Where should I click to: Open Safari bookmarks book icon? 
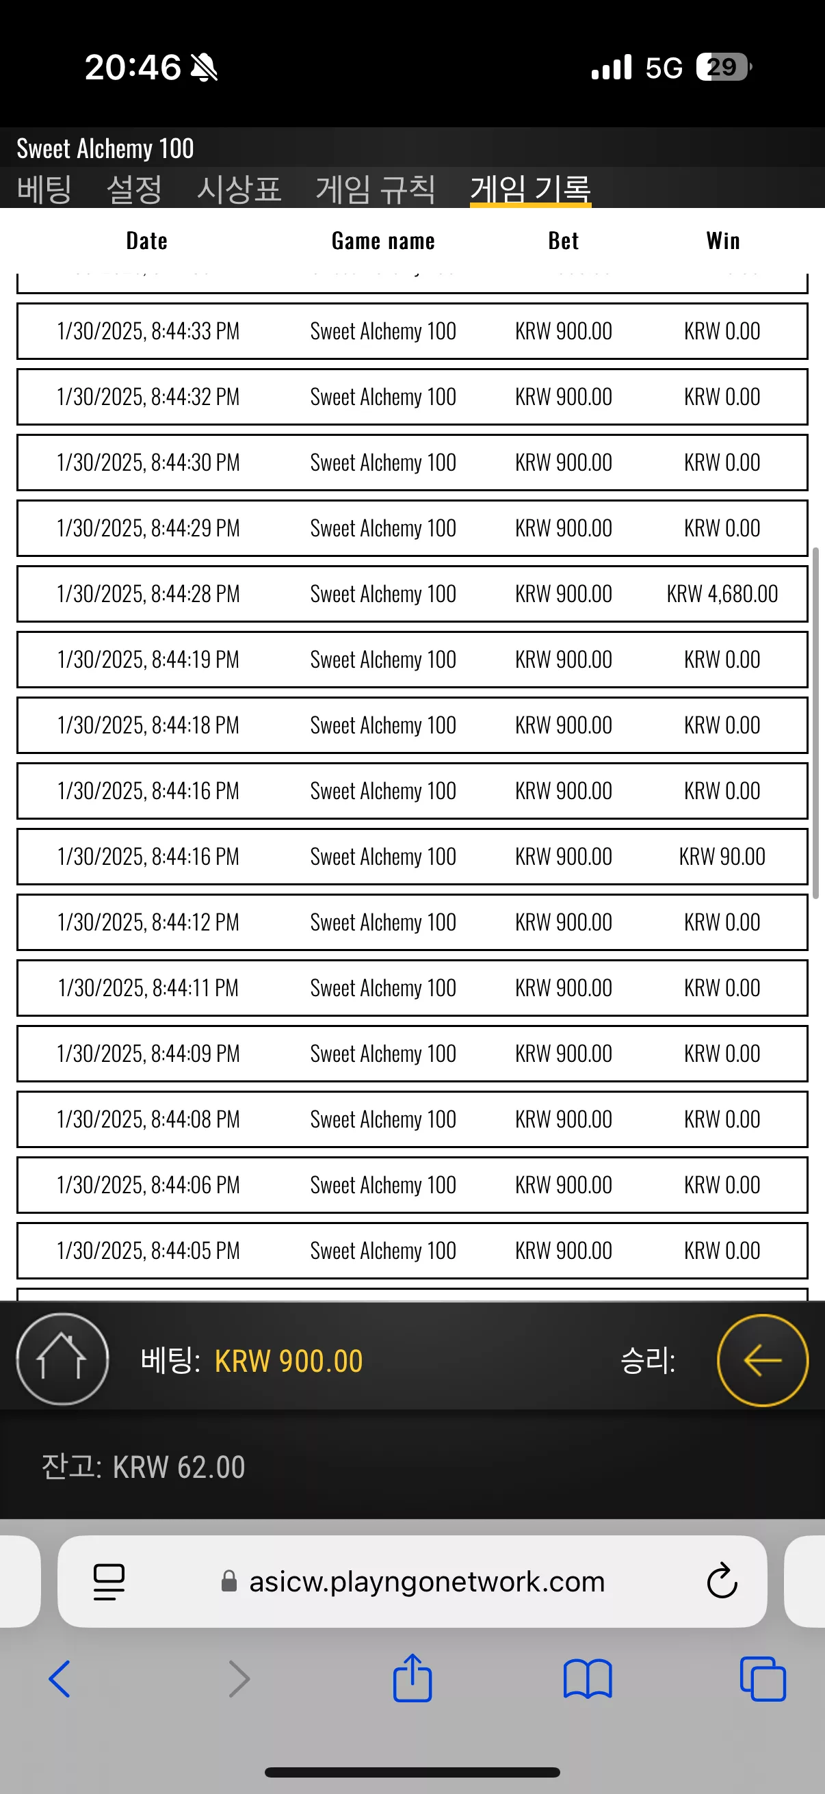tap(588, 1679)
